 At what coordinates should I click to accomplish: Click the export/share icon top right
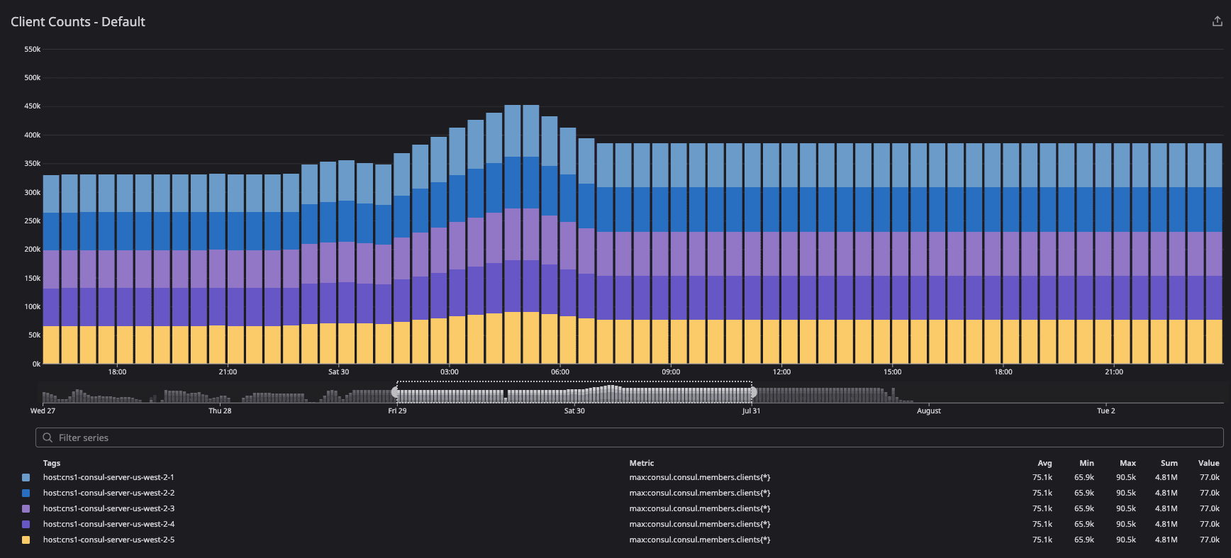(x=1217, y=21)
